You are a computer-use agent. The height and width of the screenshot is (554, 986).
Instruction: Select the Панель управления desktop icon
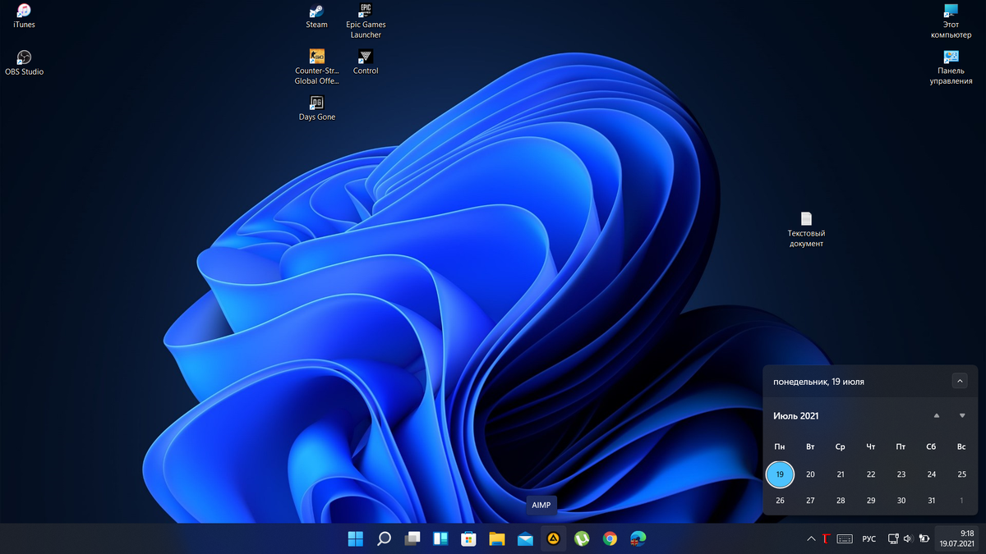pyautogui.click(x=951, y=67)
